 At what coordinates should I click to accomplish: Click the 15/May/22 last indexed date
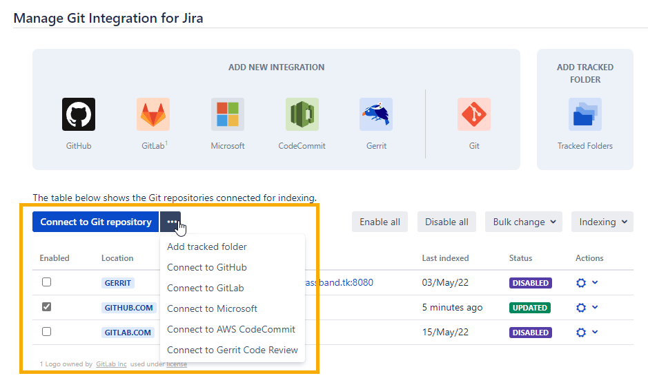[x=445, y=333]
